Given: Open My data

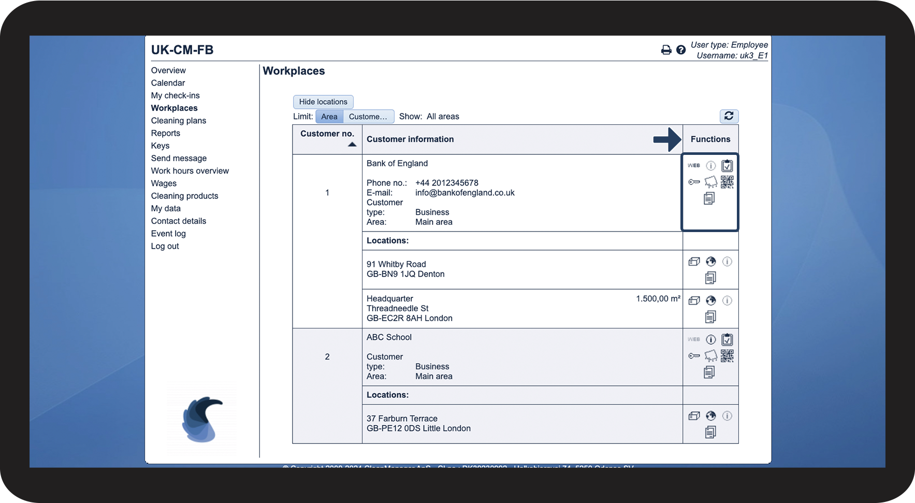Looking at the screenshot, I should (166, 209).
